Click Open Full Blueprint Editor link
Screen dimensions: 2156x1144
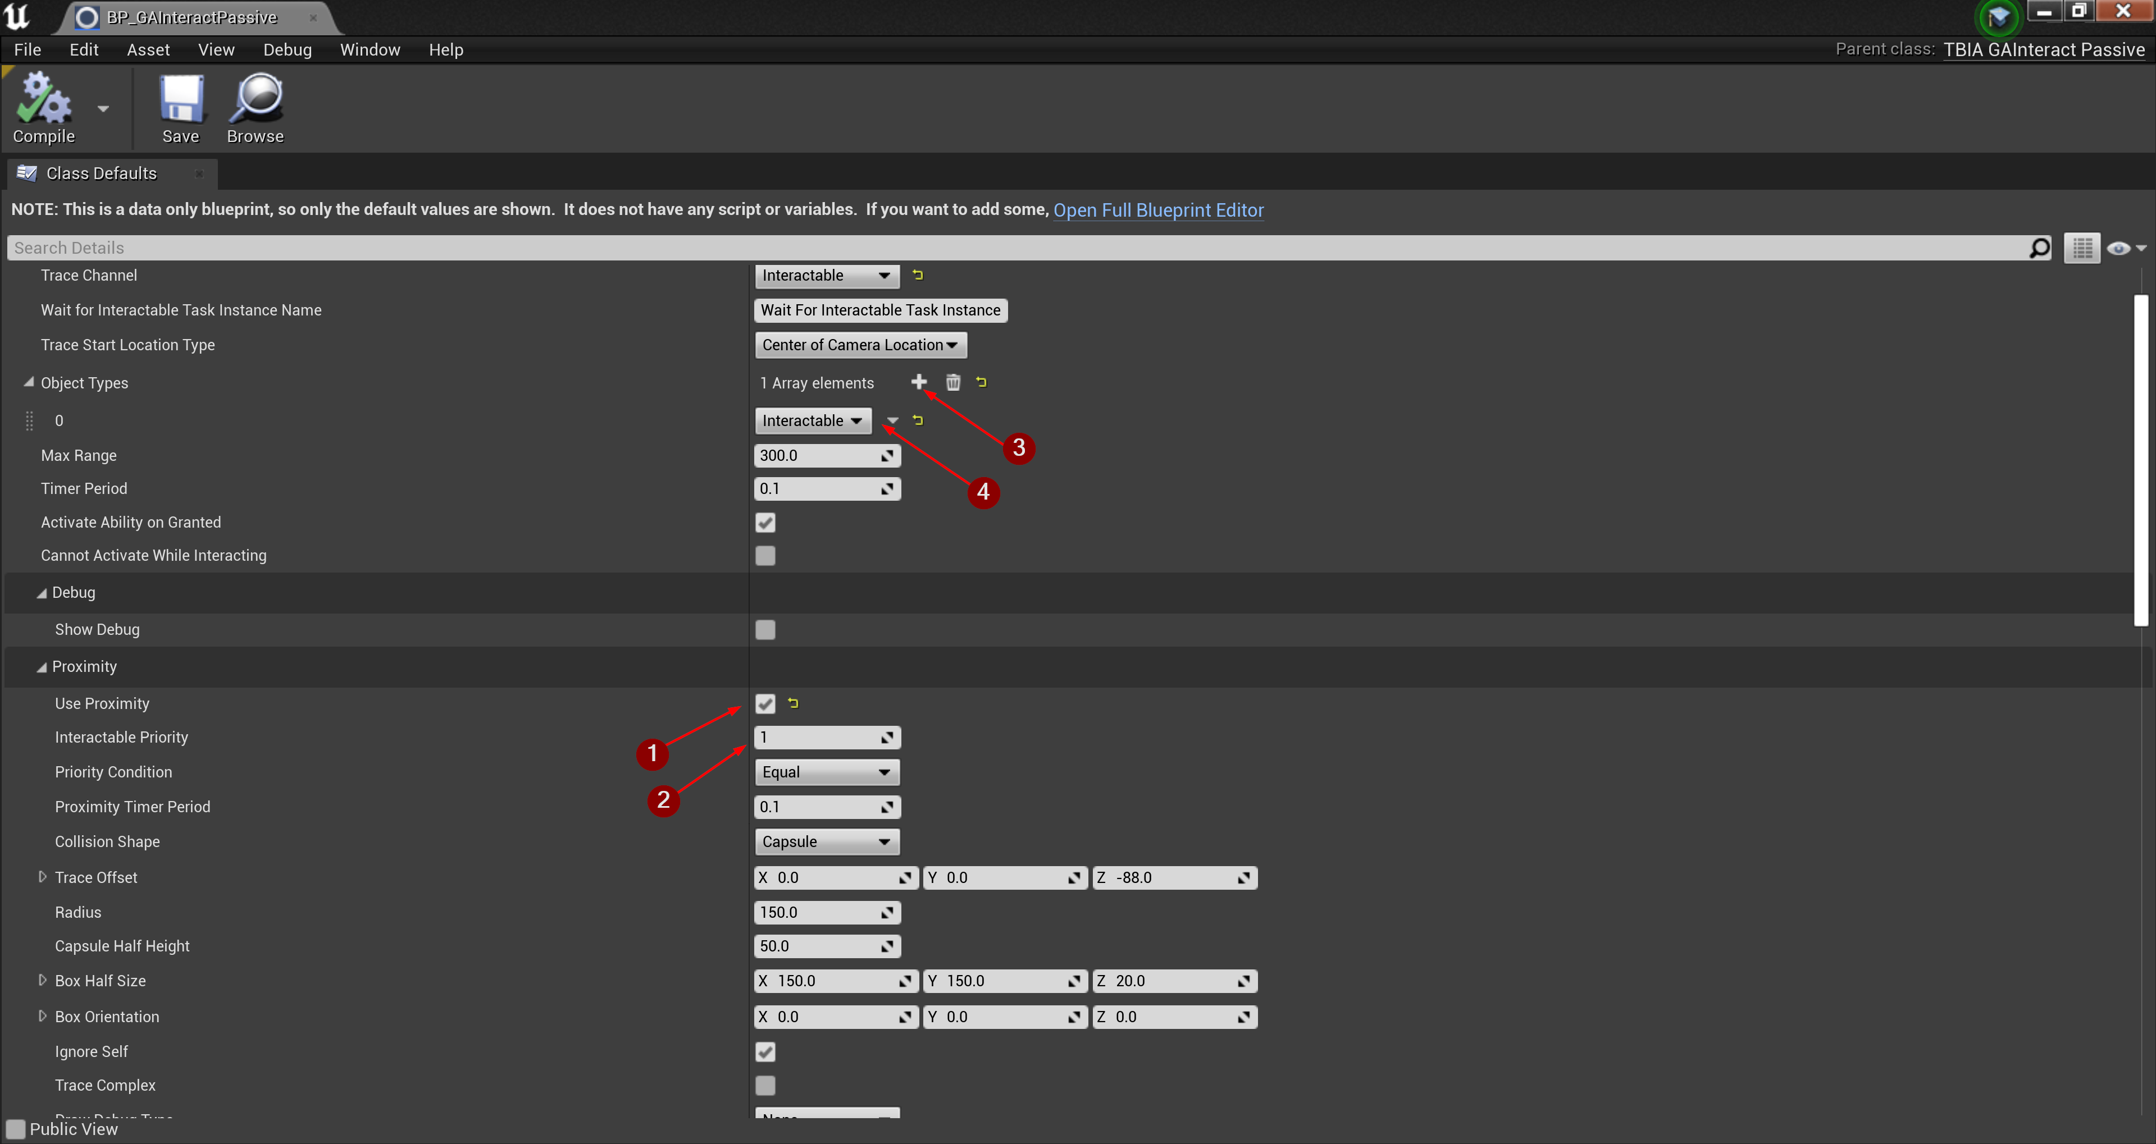coord(1159,209)
